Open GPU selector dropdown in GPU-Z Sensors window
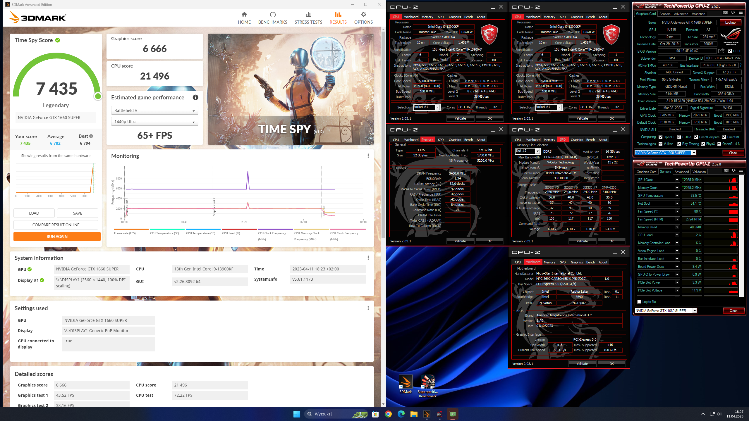 click(666, 311)
